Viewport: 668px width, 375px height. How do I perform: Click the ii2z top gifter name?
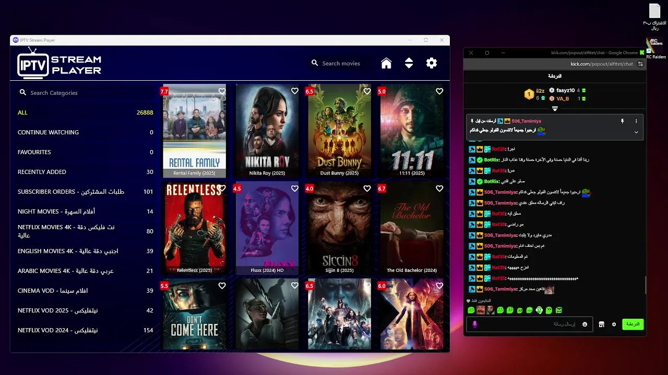[x=540, y=91]
